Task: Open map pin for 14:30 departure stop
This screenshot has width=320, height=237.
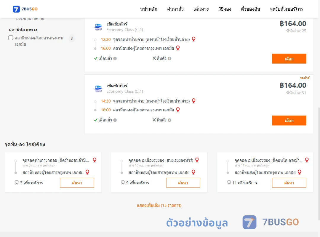Action: click(x=194, y=101)
